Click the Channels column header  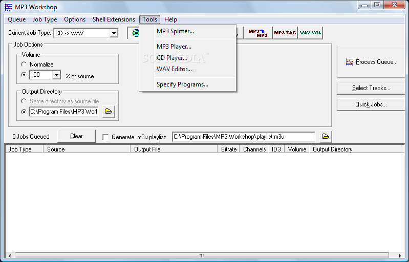[254, 149]
